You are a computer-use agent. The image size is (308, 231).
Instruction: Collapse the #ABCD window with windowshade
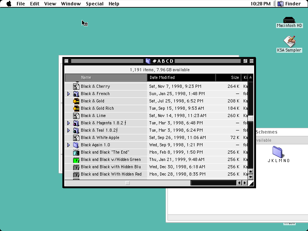coord(251,61)
